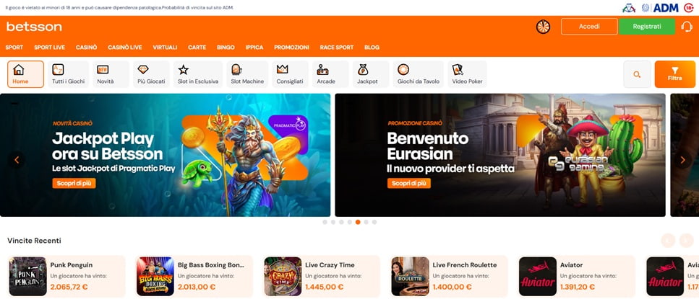Image resolution: width=699 pixels, height=299 pixels.
Task: Open Live French Roulette thumbnail
Action: coord(410,277)
